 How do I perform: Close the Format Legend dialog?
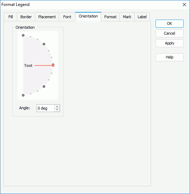point(184,5)
